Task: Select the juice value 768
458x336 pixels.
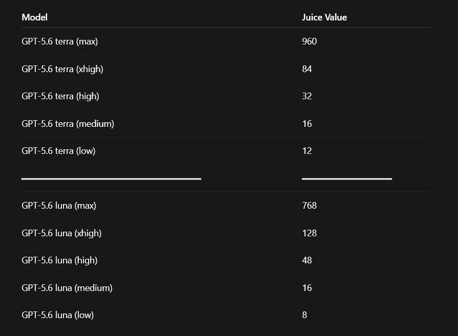Action: 309,206
